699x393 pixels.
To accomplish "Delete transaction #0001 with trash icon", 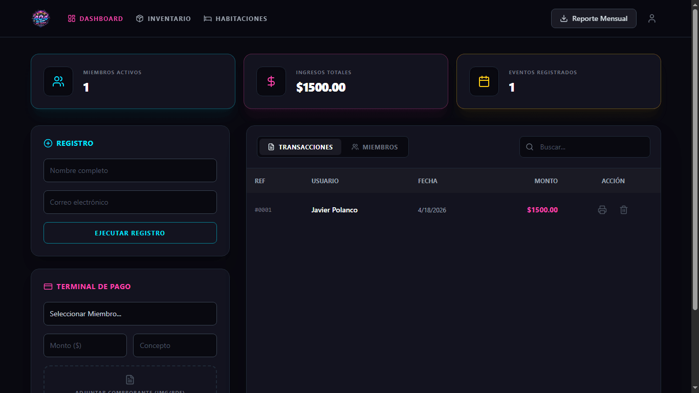I will [x=623, y=210].
